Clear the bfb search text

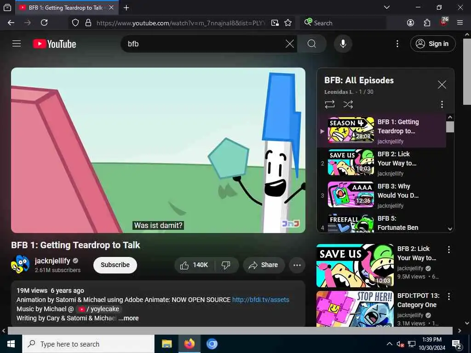click(x=290, y=44)
